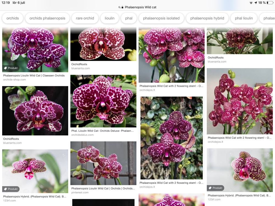
Task: Click the Produkt tag on the rightmost 123rf image
Action: coord(215,188)
